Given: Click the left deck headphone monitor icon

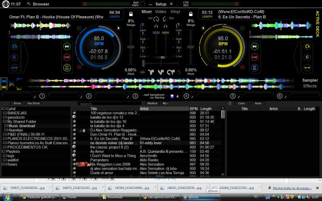Looking at the screenshot, I should 156,27.
